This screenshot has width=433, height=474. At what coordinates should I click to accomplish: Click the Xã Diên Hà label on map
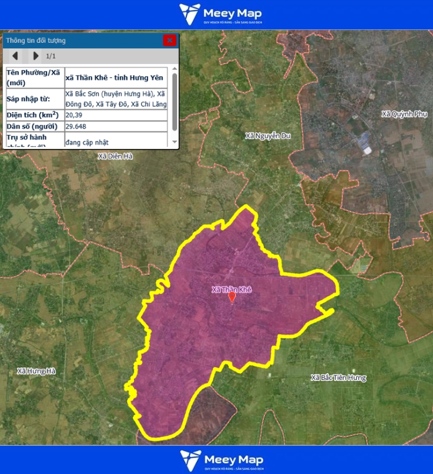(x=116, y=156)
